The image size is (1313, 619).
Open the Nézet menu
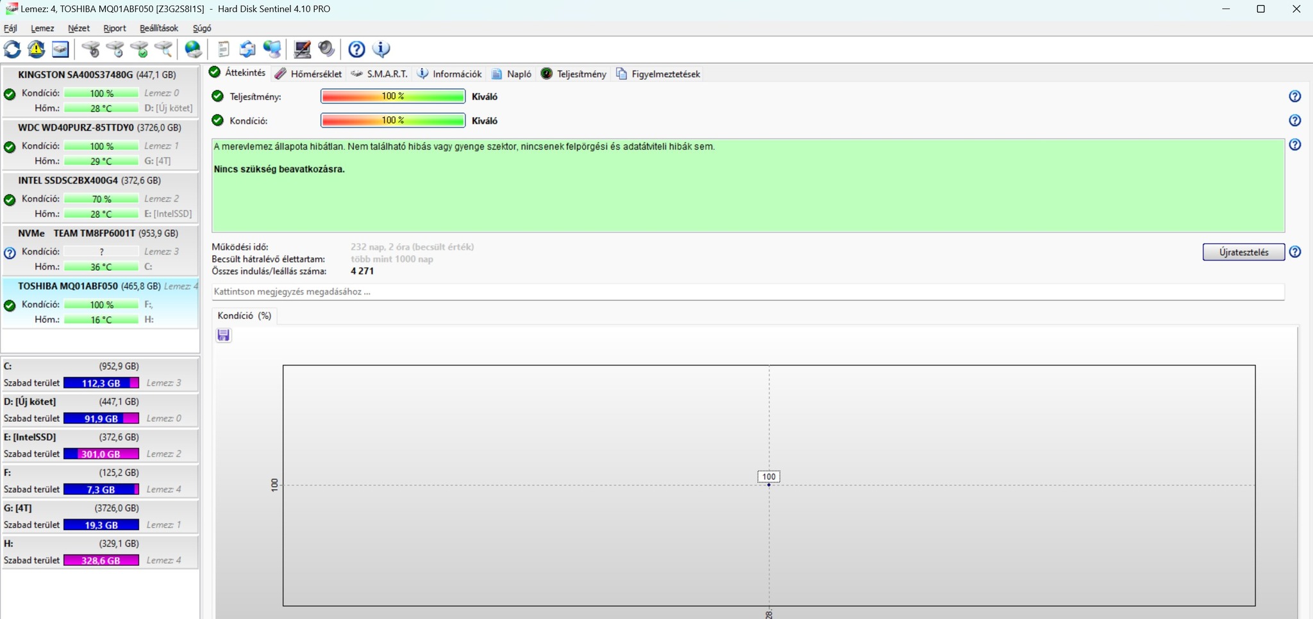pos(79,28)
